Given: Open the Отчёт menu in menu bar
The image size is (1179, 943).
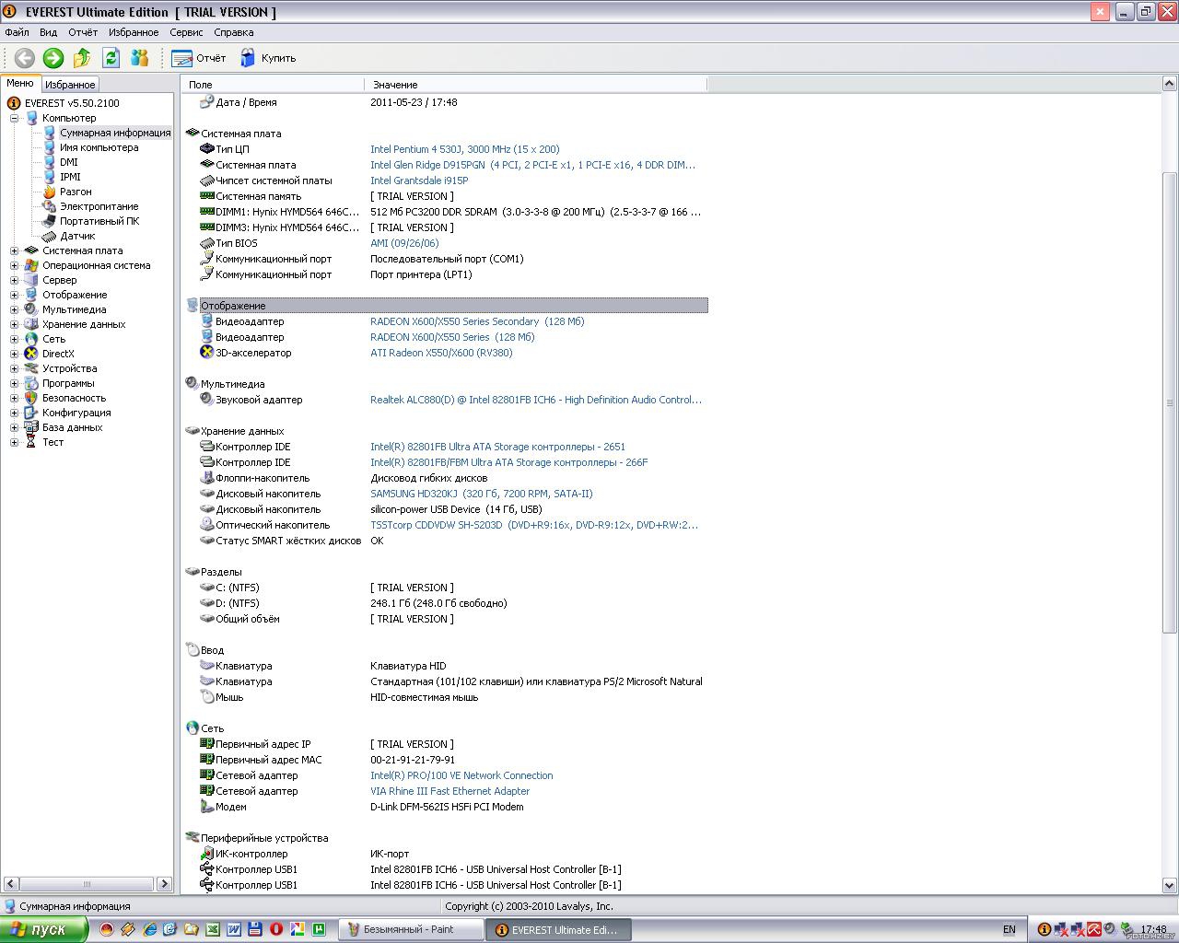Looking at the screenshot, I should (x=82, y=32).
